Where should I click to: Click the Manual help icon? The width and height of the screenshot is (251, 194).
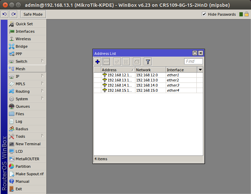[12, 181]
